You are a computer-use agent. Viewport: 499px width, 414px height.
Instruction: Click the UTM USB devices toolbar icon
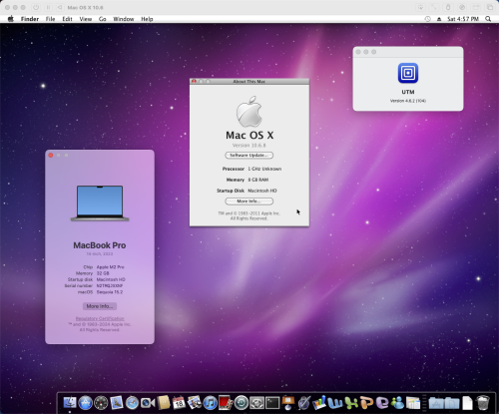pyautogui.click(x=448, y=7)
